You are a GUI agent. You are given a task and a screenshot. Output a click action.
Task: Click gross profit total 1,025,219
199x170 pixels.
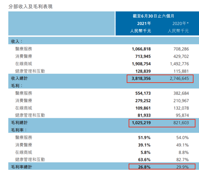click(141, 123)
